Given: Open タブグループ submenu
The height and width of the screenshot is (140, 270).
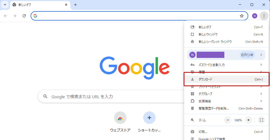Looking at the screenshot, I should point(226,94).
